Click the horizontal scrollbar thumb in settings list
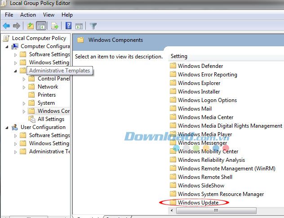Viewport: 284px width, 218px height. coord(216,210)
